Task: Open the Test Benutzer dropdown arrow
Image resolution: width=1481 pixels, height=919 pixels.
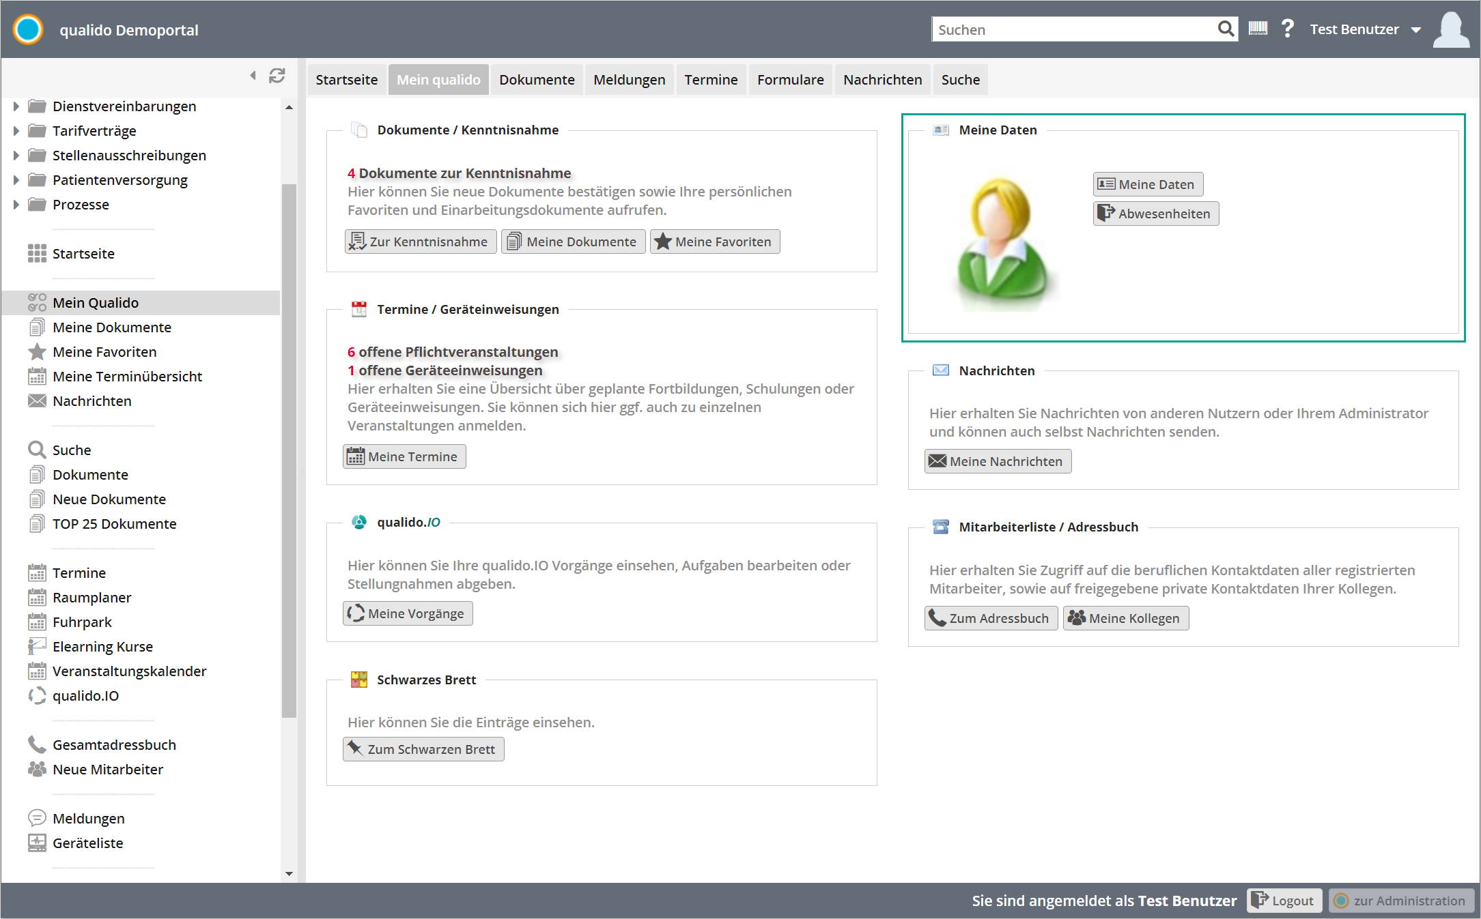Action: tap(1416, 30)
